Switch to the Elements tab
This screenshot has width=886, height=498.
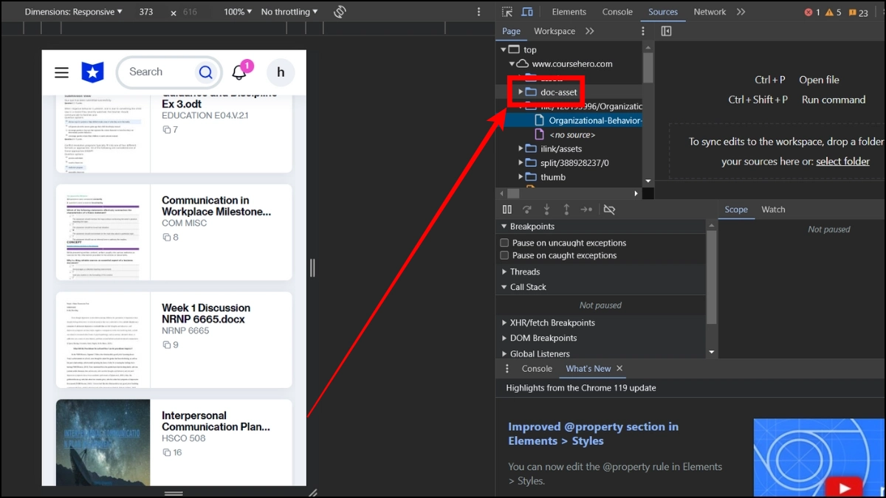(569, 12)
